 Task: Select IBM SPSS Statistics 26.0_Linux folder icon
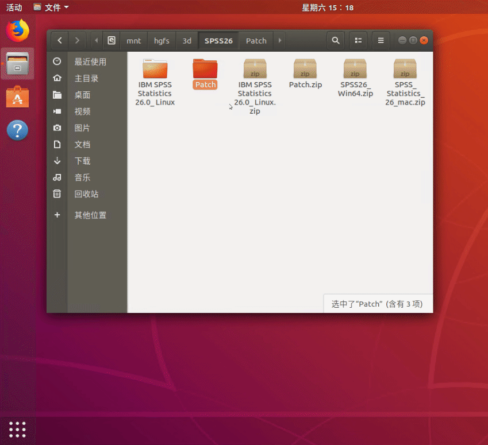[x=155, y=68]
